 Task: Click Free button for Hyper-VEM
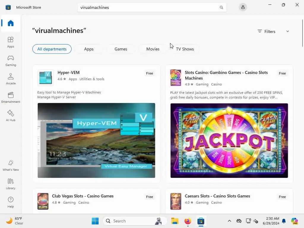pyautogui.click(x=150, y=73)
